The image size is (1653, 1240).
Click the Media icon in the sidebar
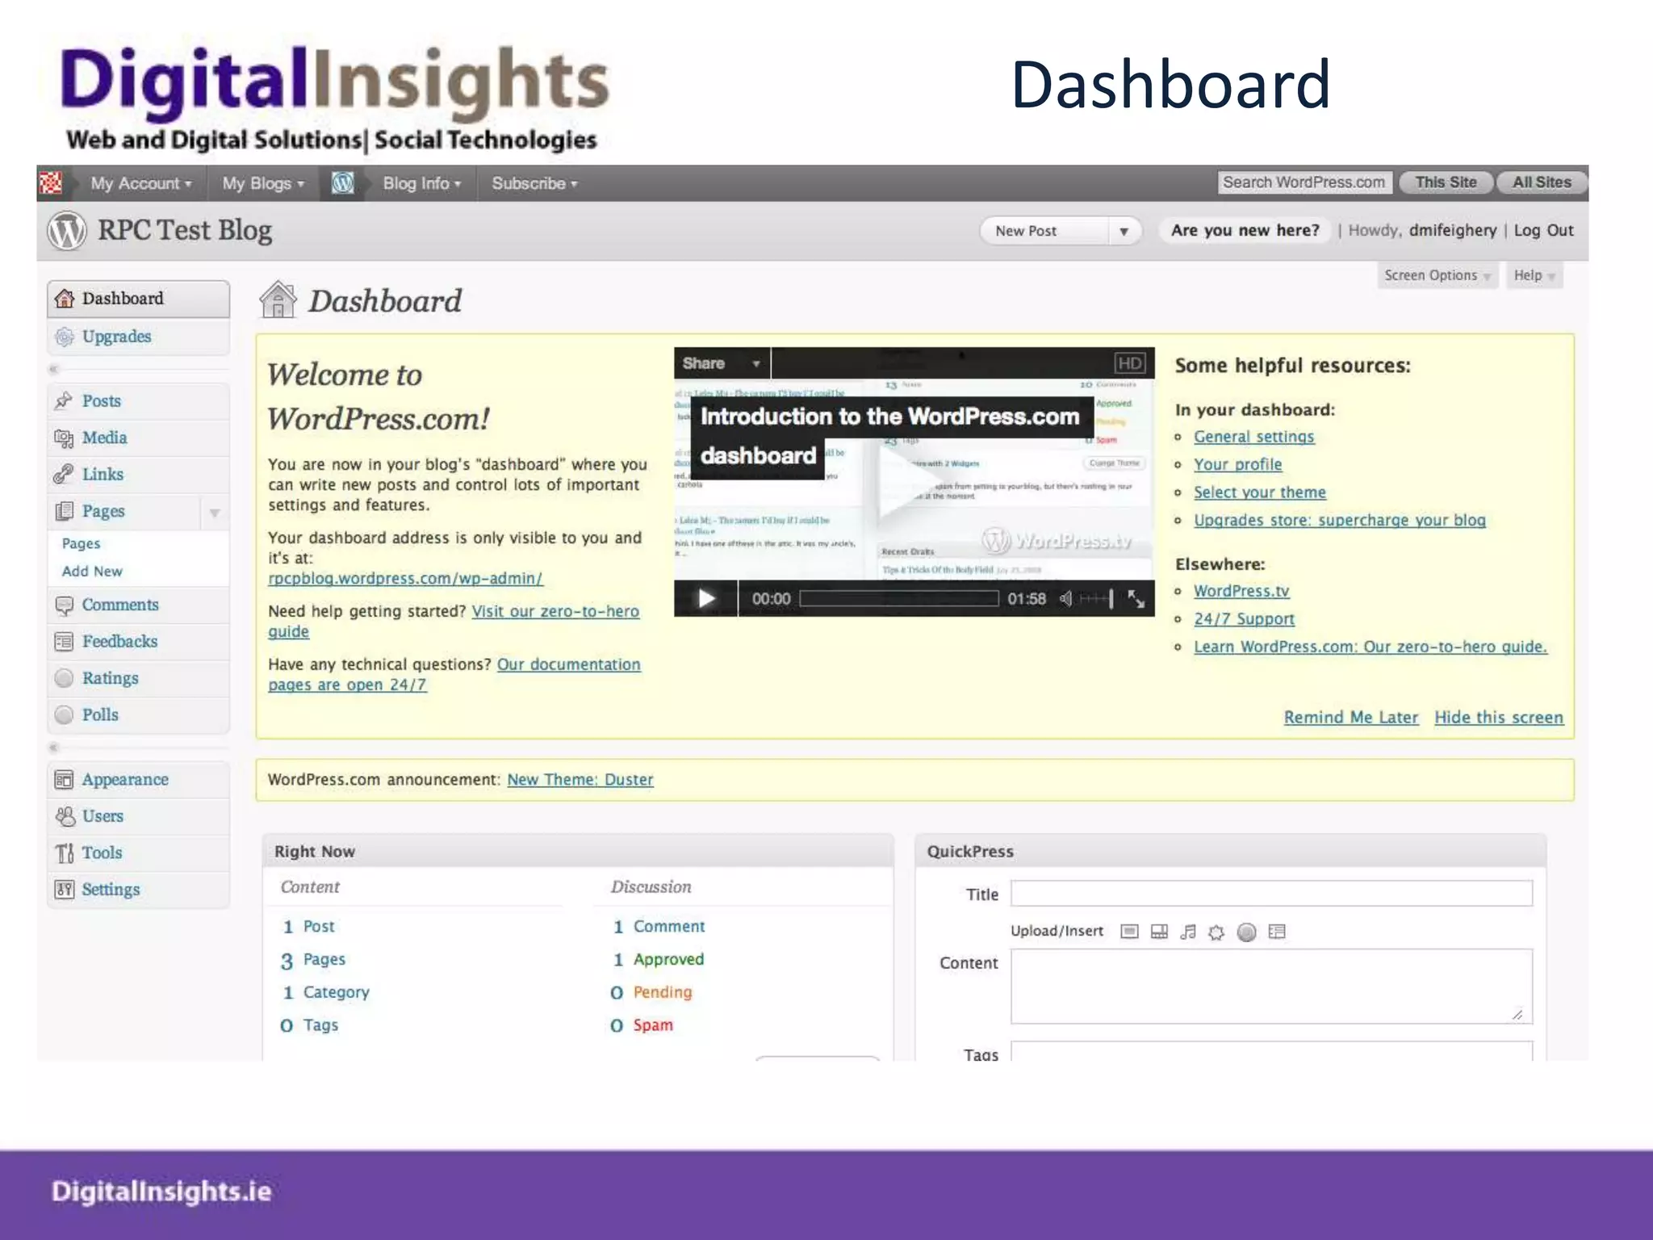(x=64, y=438)
